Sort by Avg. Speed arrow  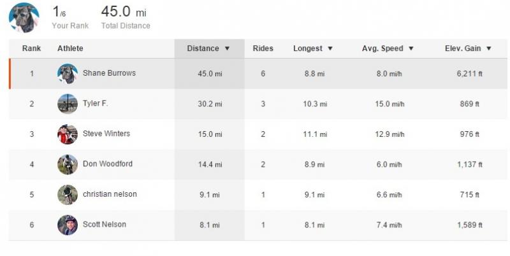pyautogui.click(x=411, y=49)
